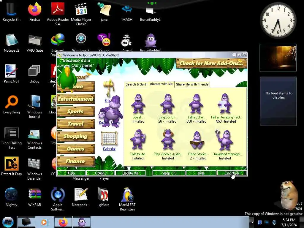Click the Options button in BonziWORLD
The width and height of the screenshot is (304, 228).
100,173
